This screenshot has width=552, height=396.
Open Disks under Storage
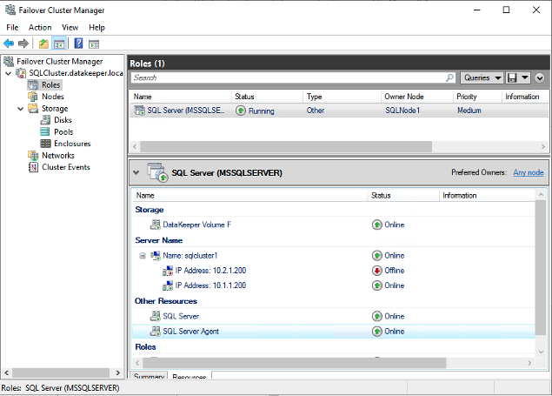point(63,120)
